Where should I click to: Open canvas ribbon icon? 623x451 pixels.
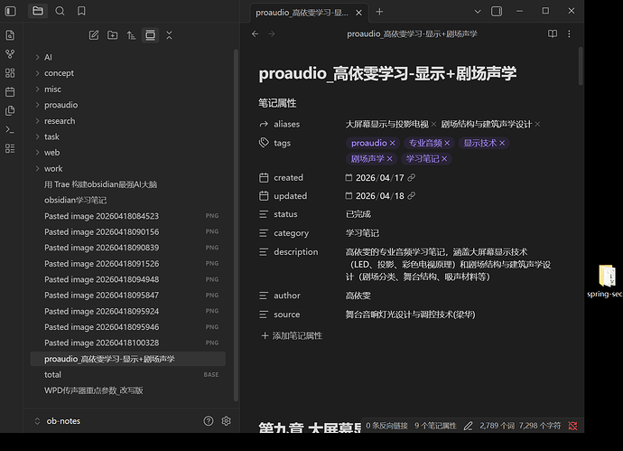[10, 73]
